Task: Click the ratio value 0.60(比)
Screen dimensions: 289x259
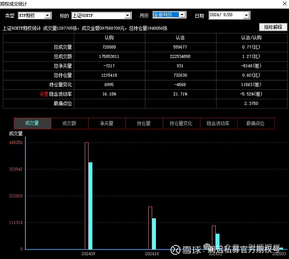Action: pyautogui.click(x=251, y=75)
